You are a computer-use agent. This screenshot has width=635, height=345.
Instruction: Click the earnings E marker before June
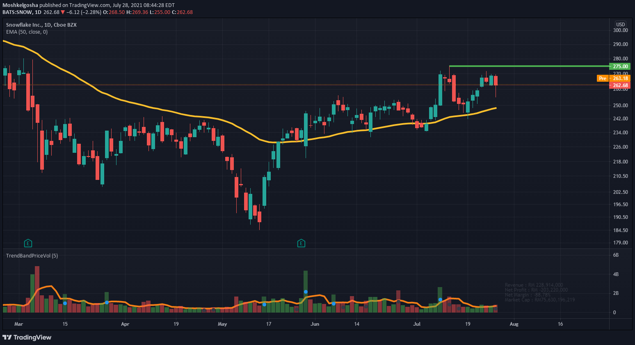(x=301, y=243)
